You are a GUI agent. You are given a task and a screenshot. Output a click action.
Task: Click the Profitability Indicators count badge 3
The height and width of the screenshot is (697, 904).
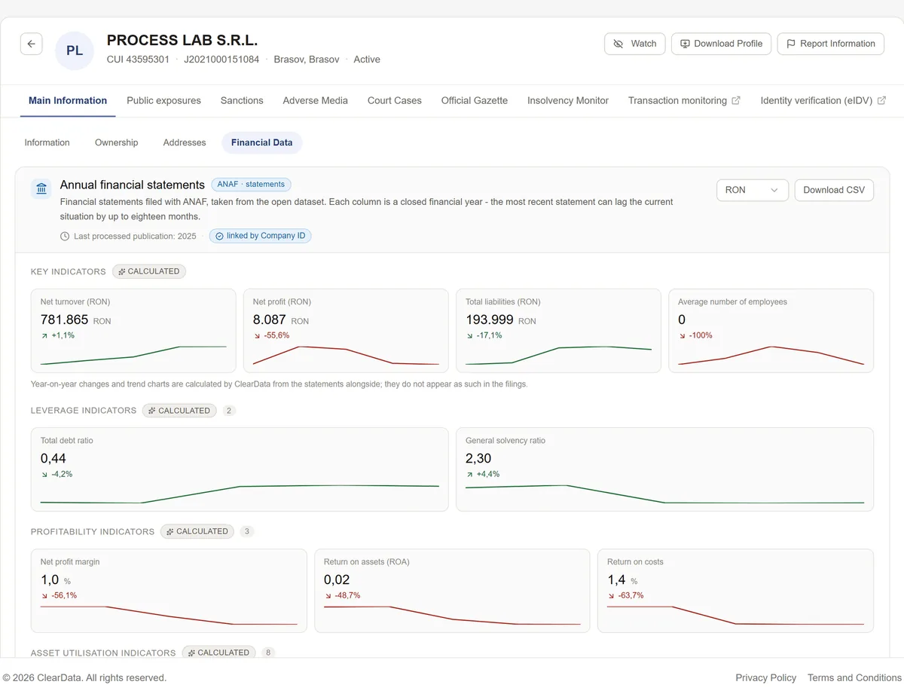tap(247, 531)
